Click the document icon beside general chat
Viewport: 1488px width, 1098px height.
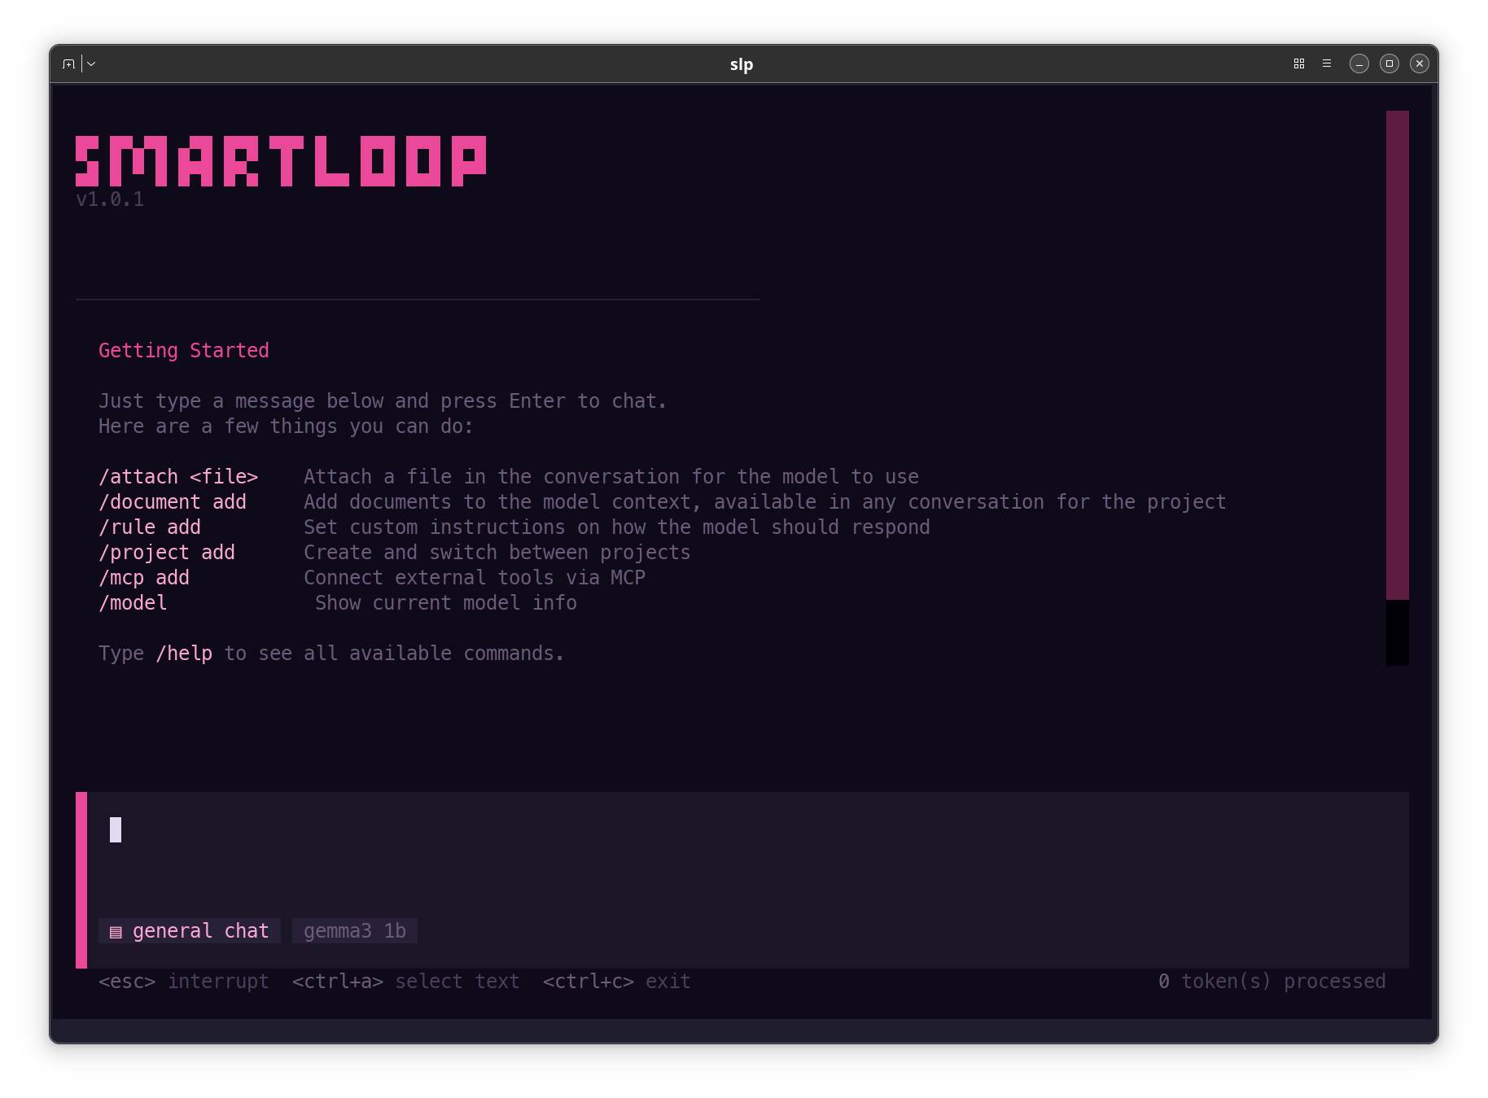click(x=116, y=931)
